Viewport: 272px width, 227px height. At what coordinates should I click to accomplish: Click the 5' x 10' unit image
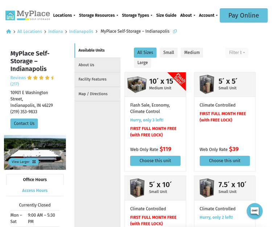[137, 188]
